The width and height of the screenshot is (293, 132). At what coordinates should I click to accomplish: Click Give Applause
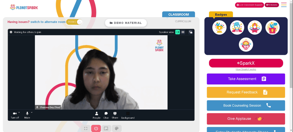pyautogui.click(x=246, y=119)
